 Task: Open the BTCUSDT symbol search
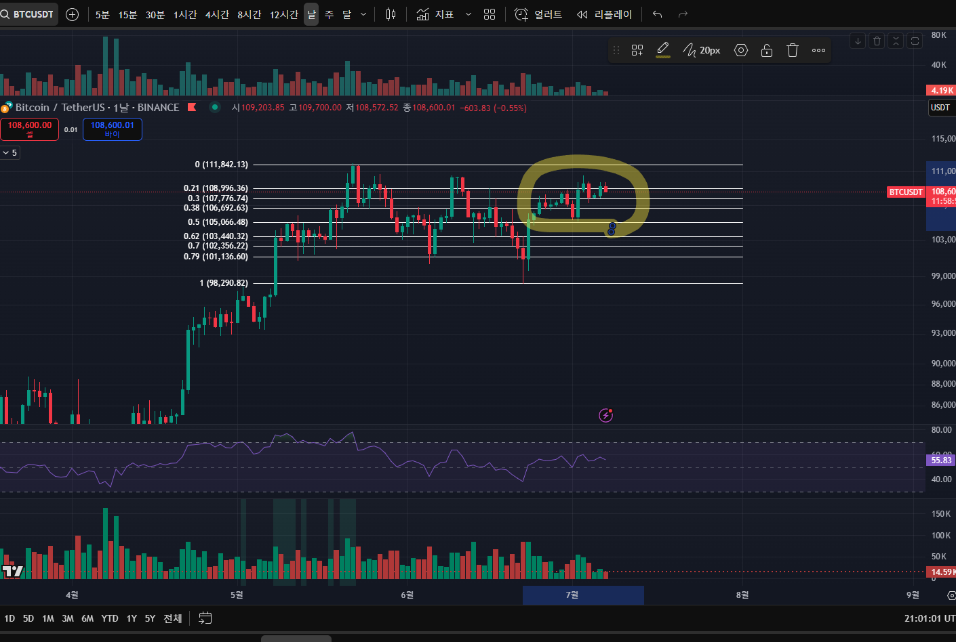coord(28,14)
